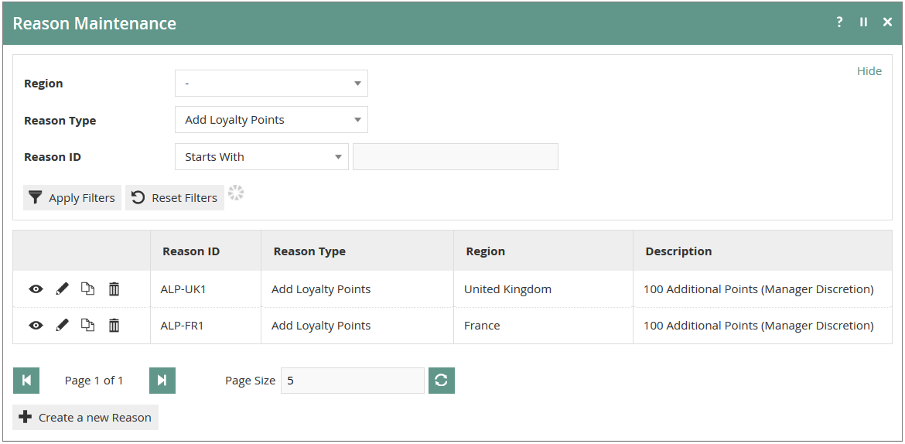The width and height of the screenshot is (905, 444).
Task: Open help with the question mark icon
Action: 839,22
